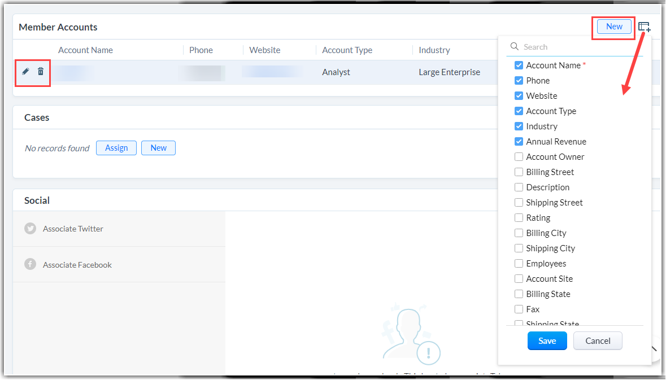The width and height of the screenshot is (666, 380).
Task: Click the Account Name column header
Action: 85,50
